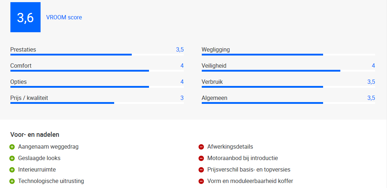
Task: Click the Prestaties rating bar
Action: tap(97, 55)
